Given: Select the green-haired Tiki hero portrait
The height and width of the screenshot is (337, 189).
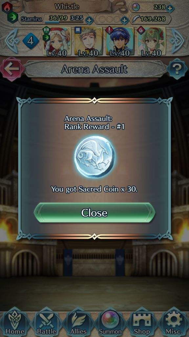Looking at the screenshot, I should 152,41.
